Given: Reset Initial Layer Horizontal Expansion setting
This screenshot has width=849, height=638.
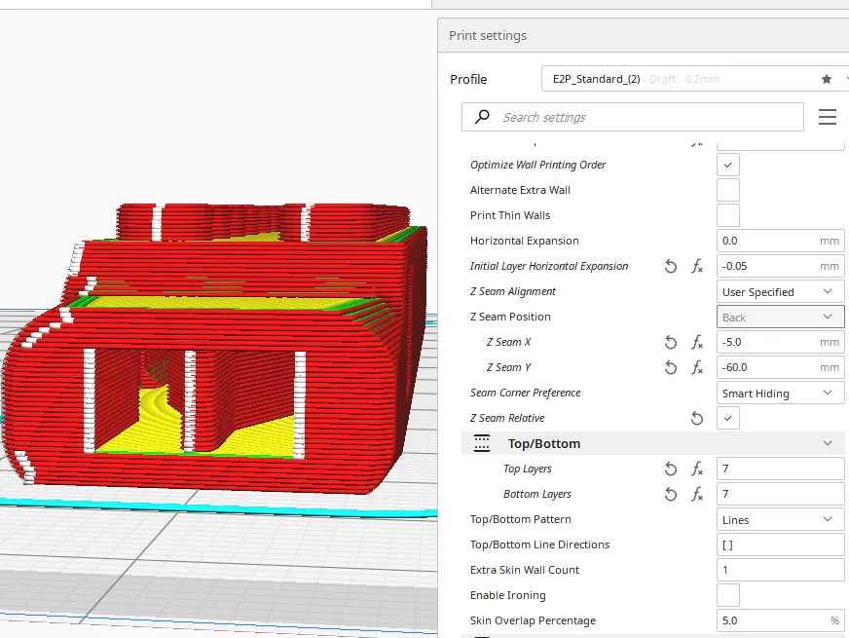Looking at the screenshot, I should 671,267.
